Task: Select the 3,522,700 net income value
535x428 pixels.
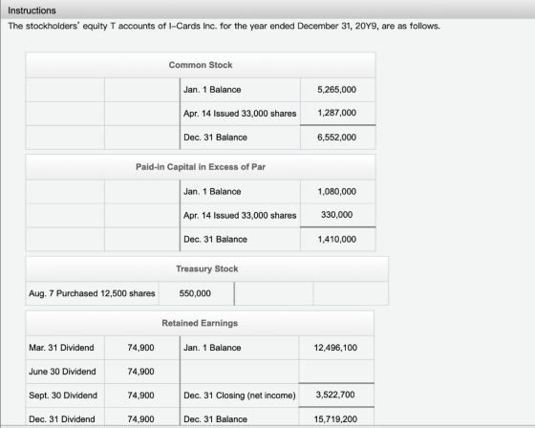Action: coord(335,395)
